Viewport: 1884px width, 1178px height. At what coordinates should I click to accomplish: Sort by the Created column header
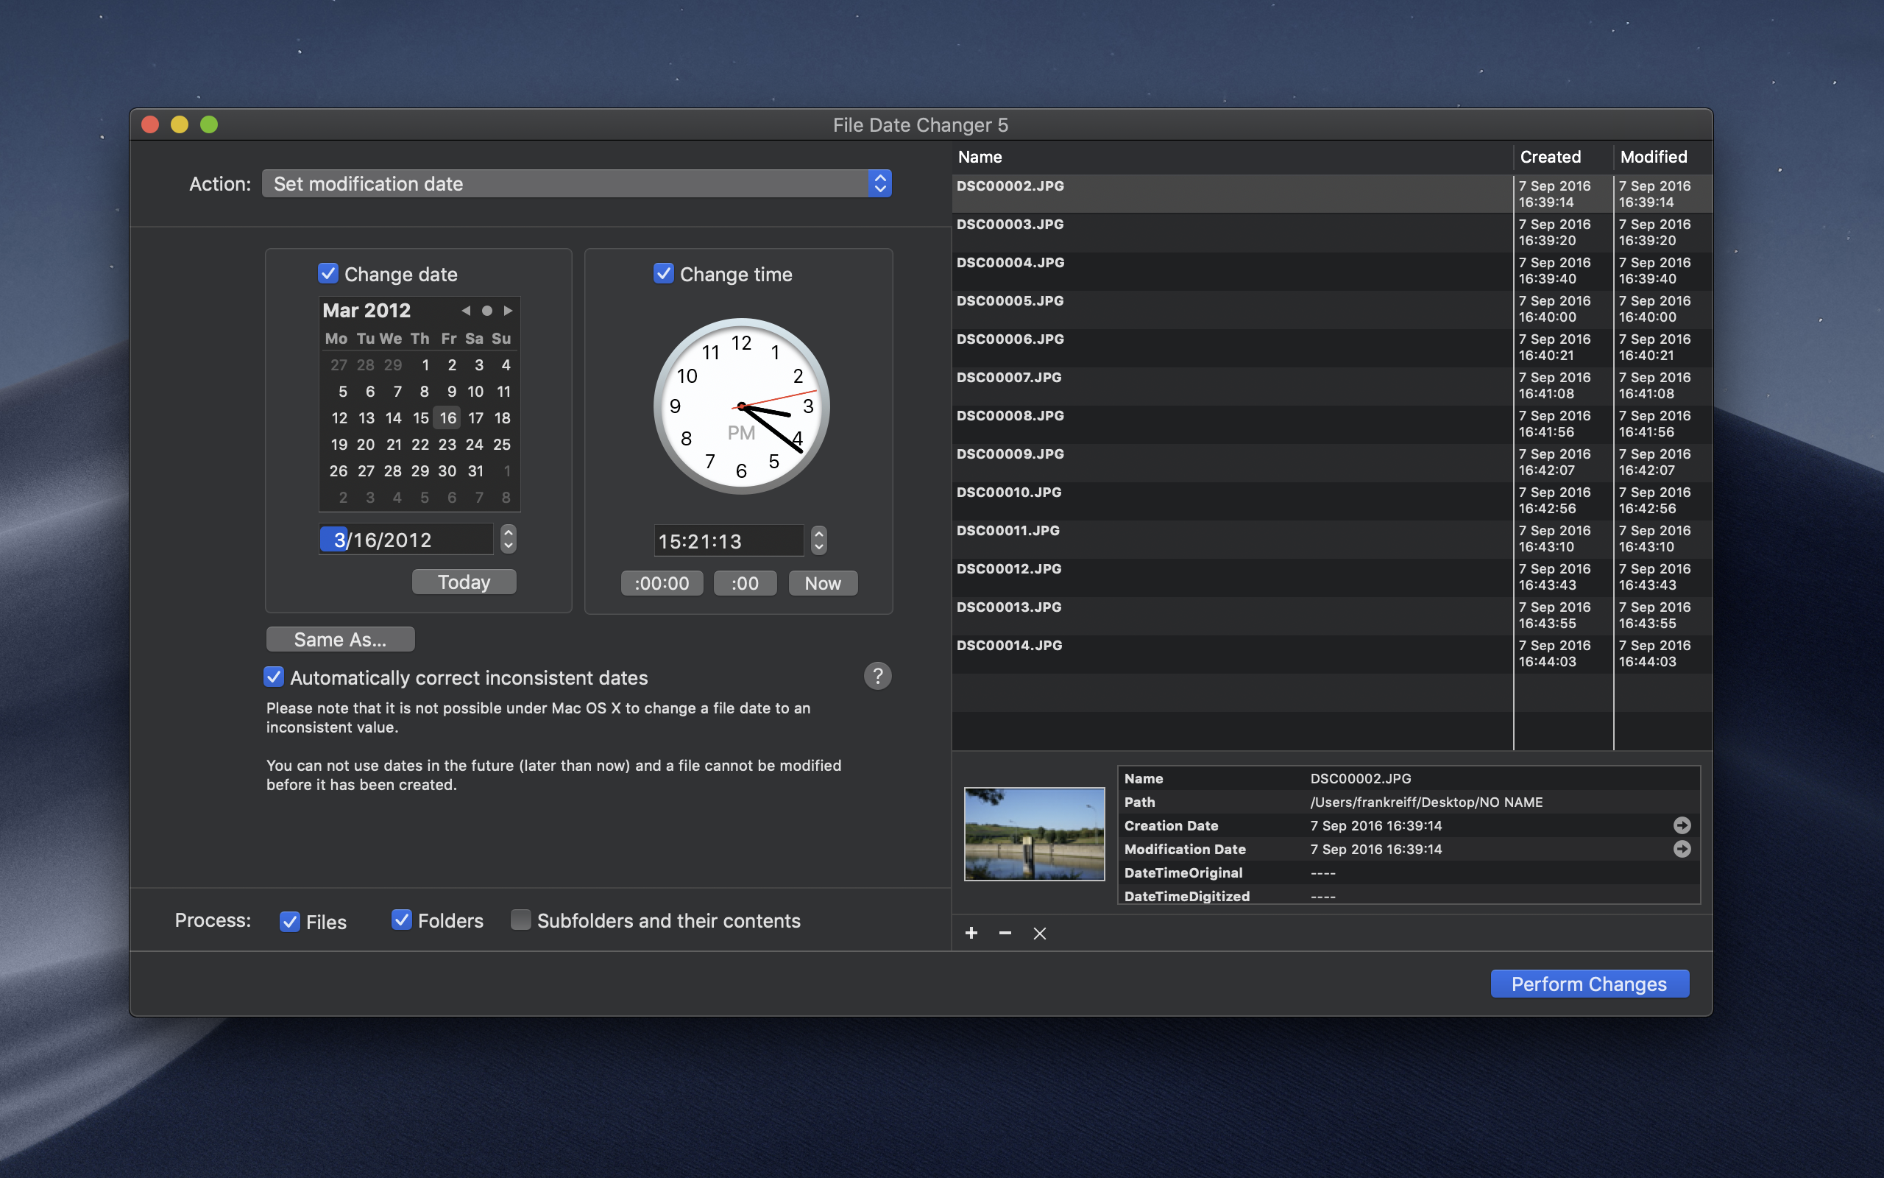click(1562, 158)
